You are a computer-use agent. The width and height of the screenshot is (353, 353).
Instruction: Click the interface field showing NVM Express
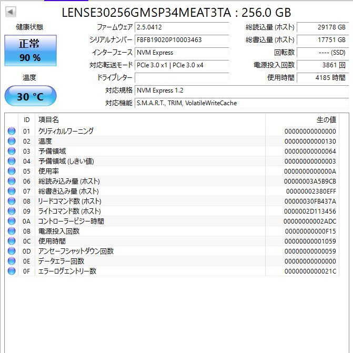[182, 53]
